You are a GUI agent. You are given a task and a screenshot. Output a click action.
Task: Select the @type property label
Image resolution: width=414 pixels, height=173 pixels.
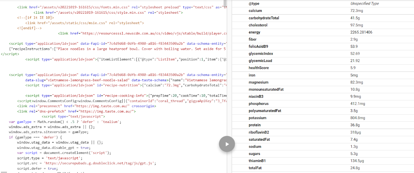[254, 4]
